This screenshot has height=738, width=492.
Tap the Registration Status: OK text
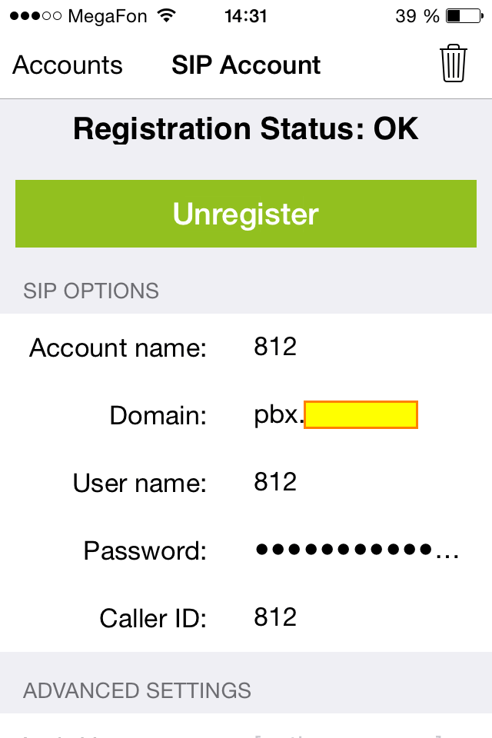tap(246, 129)
